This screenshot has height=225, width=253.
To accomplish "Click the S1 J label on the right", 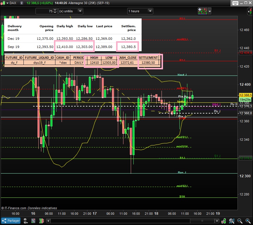I will [217, 156].
